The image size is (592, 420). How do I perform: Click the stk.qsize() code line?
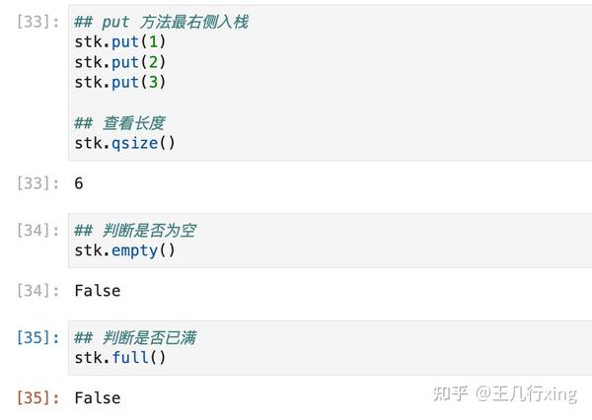124,143
